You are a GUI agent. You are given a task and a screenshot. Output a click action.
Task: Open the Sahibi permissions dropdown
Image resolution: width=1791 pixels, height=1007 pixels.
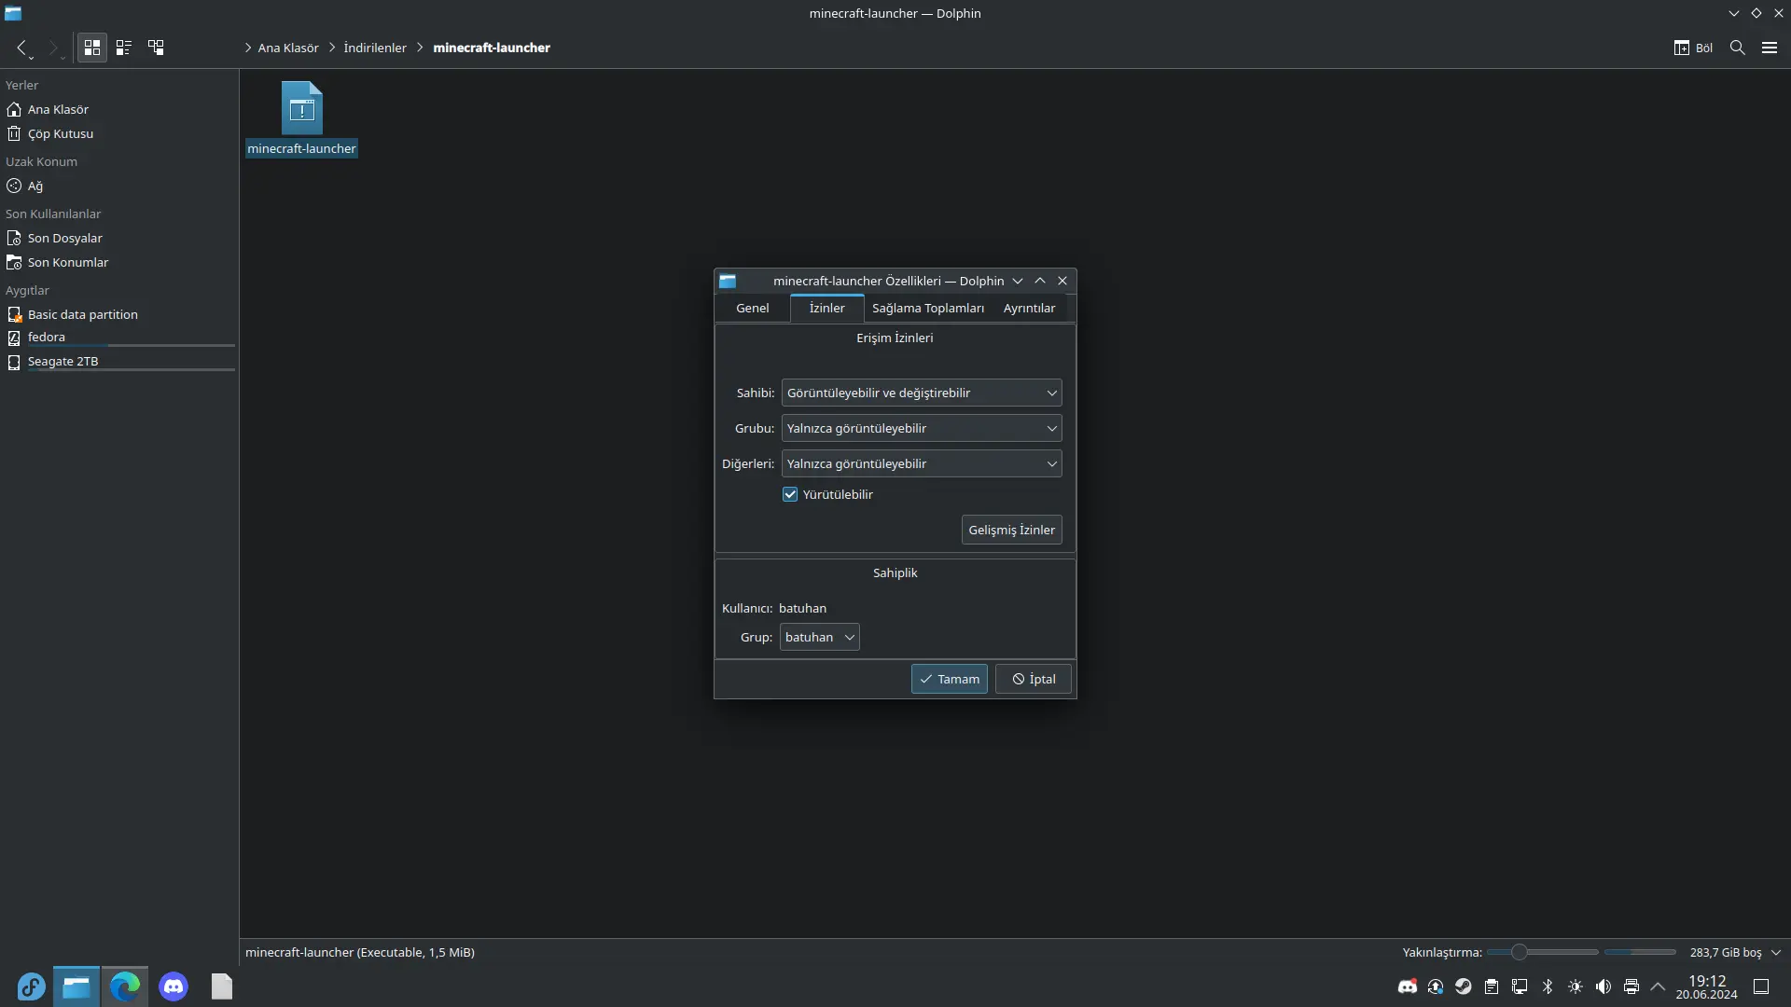tap(922, 393)
